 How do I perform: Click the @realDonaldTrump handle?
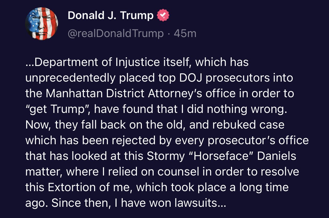point(116,33)
